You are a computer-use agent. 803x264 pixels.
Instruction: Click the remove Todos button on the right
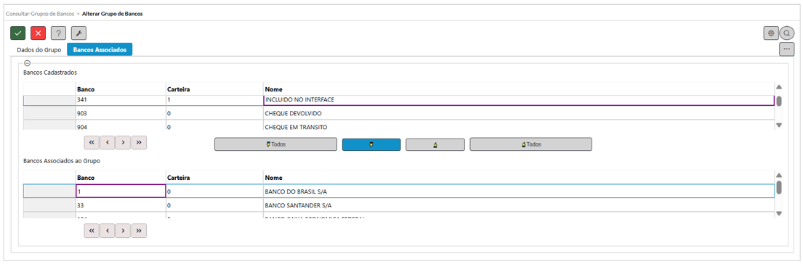tap(531, 144)
